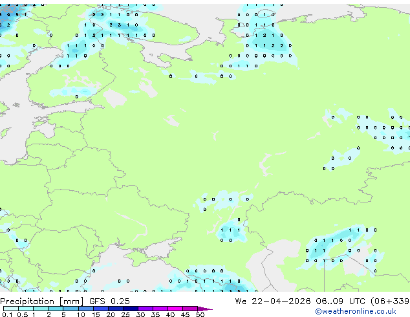This screenshot has width=410, height=317.
Task: Click the legend scale label '0.1'
Action: [7, 314]
